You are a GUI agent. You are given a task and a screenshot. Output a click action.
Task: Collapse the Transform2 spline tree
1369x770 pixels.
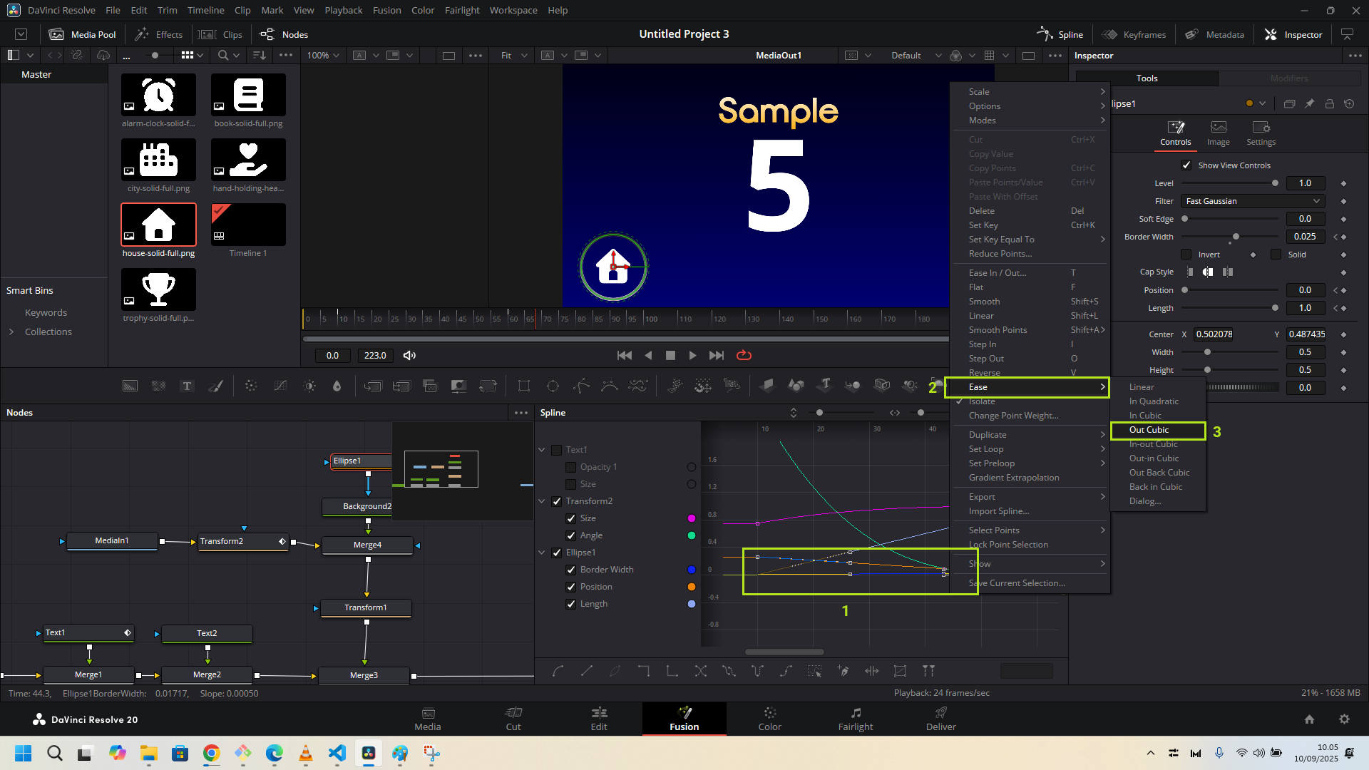click(542, 501)
